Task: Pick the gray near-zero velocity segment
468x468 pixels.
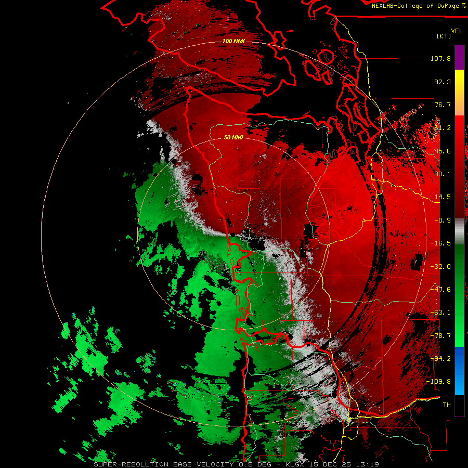Action: click(x=460, y=231)
